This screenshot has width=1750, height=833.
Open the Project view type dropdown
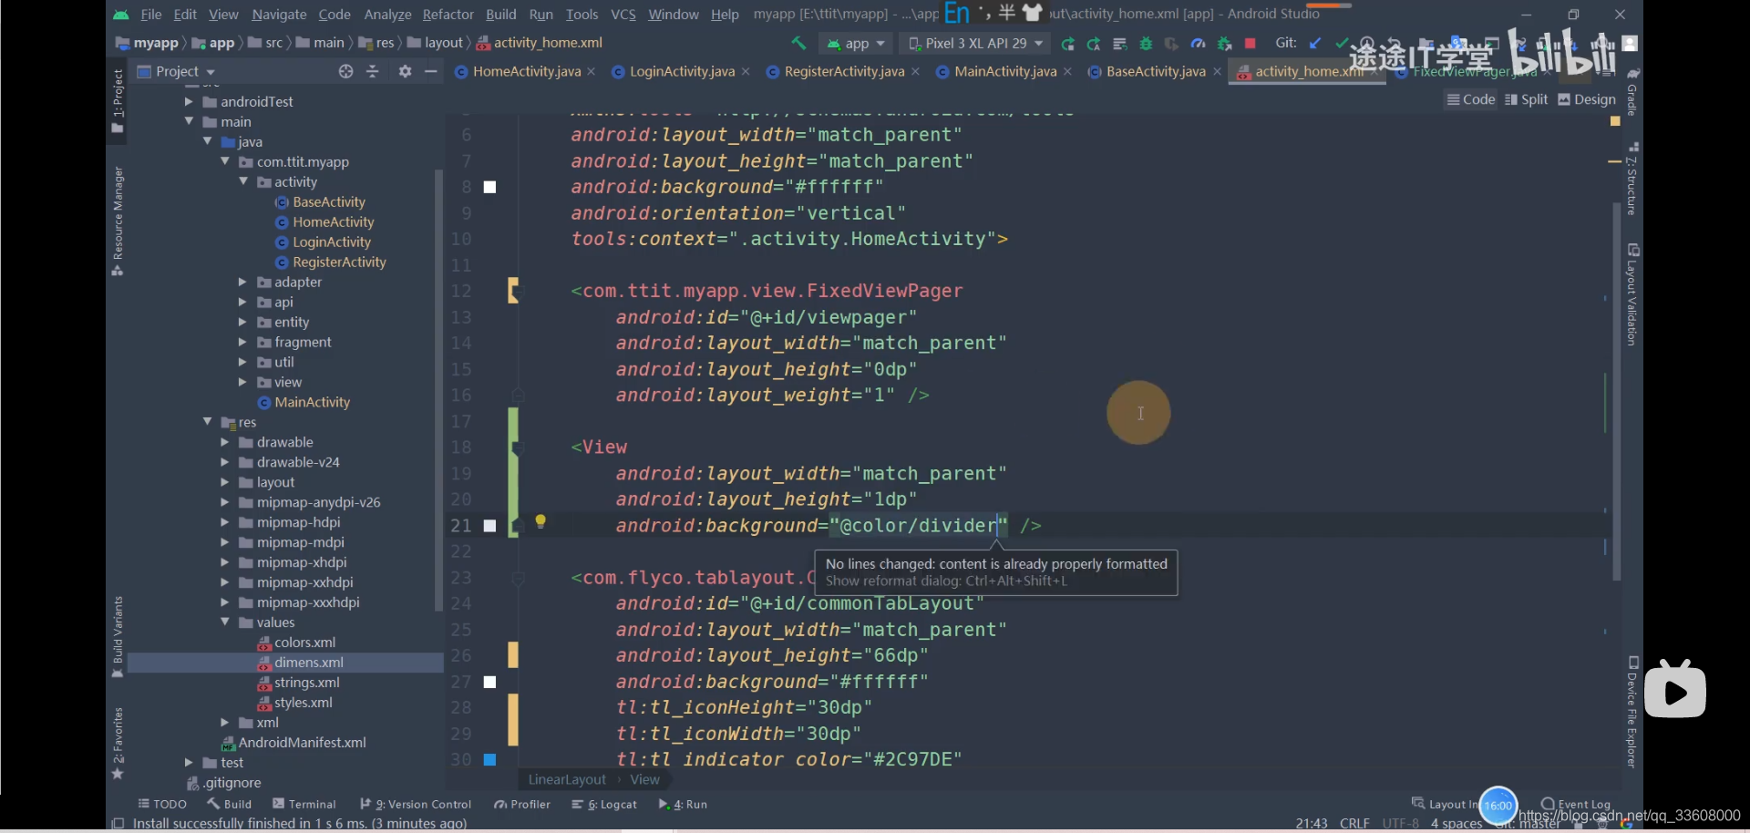177,71
